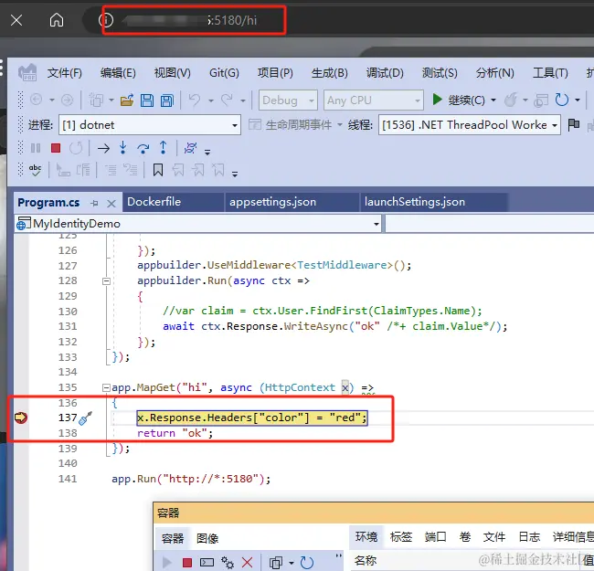The height and width of the screenshot is (571, 594).
Task: Open the Any CPU platform dropdown
Action: pyautogui.click(x=374, y=100)
